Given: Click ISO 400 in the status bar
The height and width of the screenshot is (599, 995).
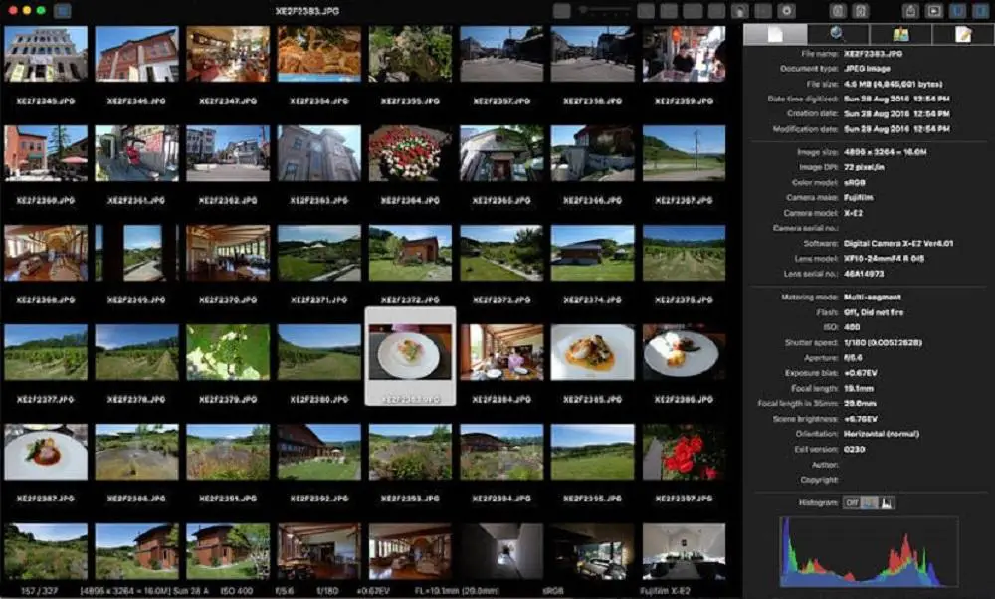Looking at the screenshot, I should click(237, 591).
